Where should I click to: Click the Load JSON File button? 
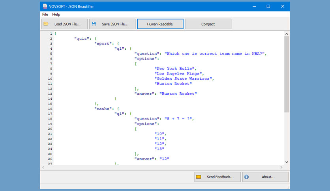coord(64,24)
